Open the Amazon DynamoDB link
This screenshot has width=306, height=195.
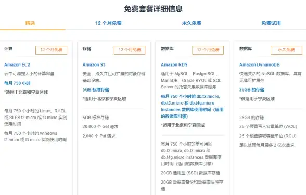(259, 64)
